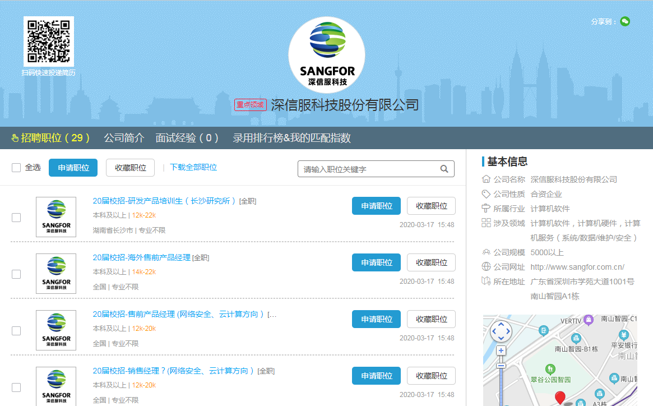Tick checkbox for 研发产品培训生 job
The width and height of the screenshot is (653, 406).
pos(16,218)
